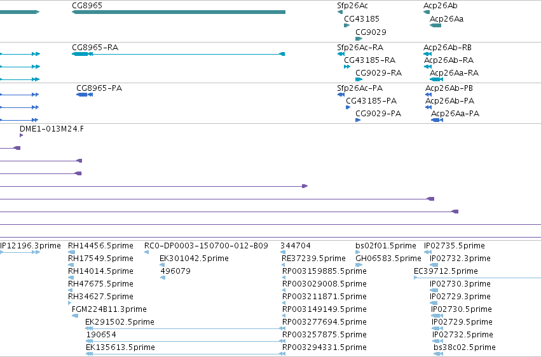Select the 496079 EST label
The image size is (541, 357).
[x=175, y=271]
